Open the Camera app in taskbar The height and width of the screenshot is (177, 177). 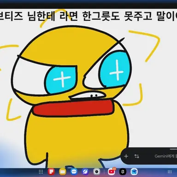[97, 171]
